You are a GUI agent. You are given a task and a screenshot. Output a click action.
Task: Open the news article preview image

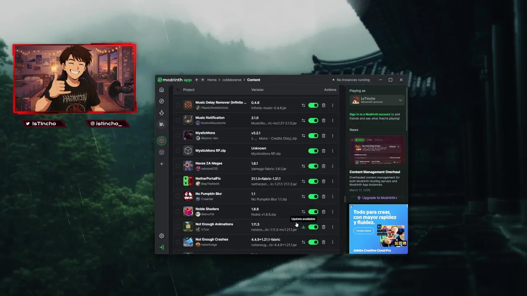(x=377, y=151)
